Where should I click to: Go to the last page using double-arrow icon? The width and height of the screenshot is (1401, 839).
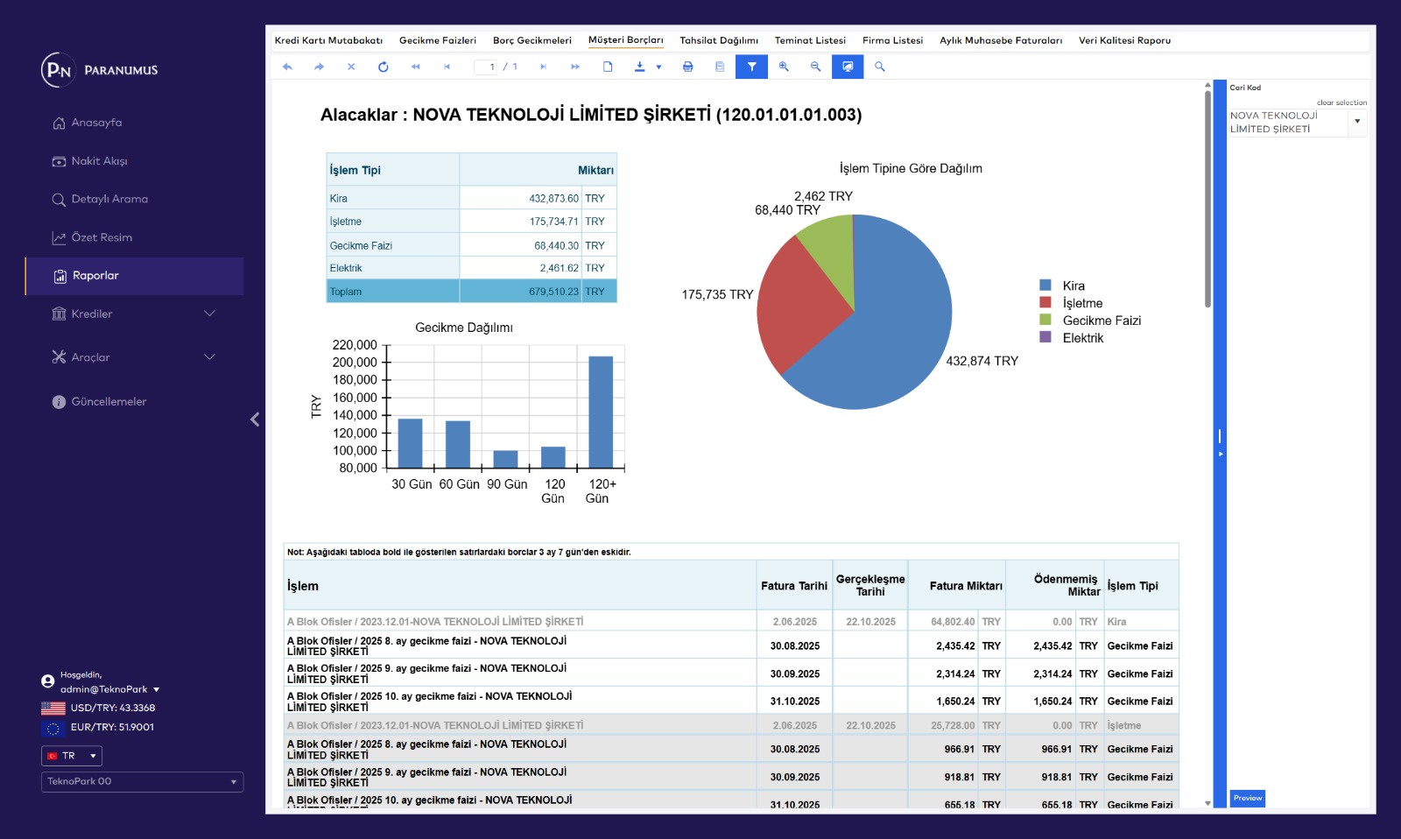coord(575,67)
